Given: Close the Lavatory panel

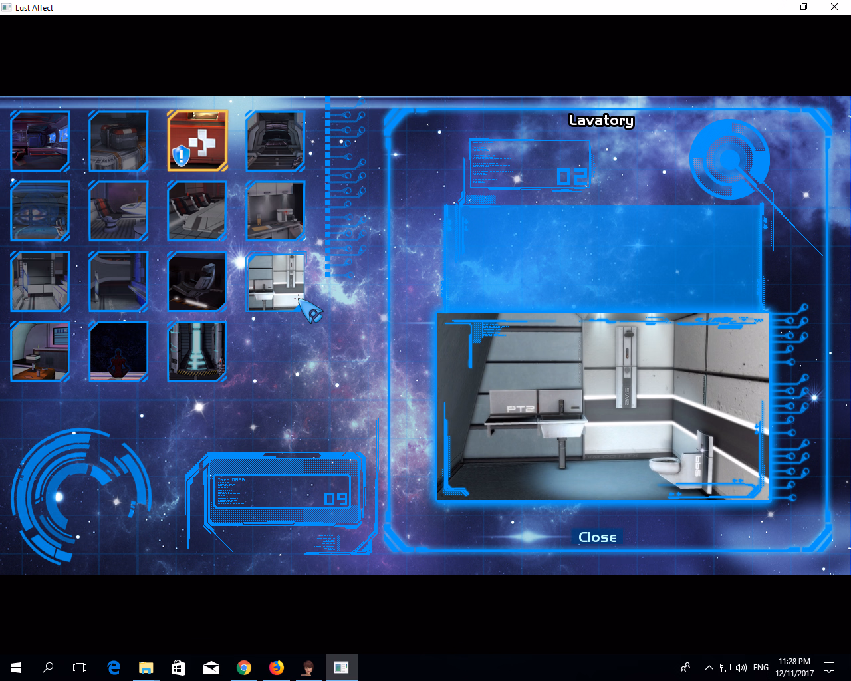Looking at the screenshot, I should [597, 537].
